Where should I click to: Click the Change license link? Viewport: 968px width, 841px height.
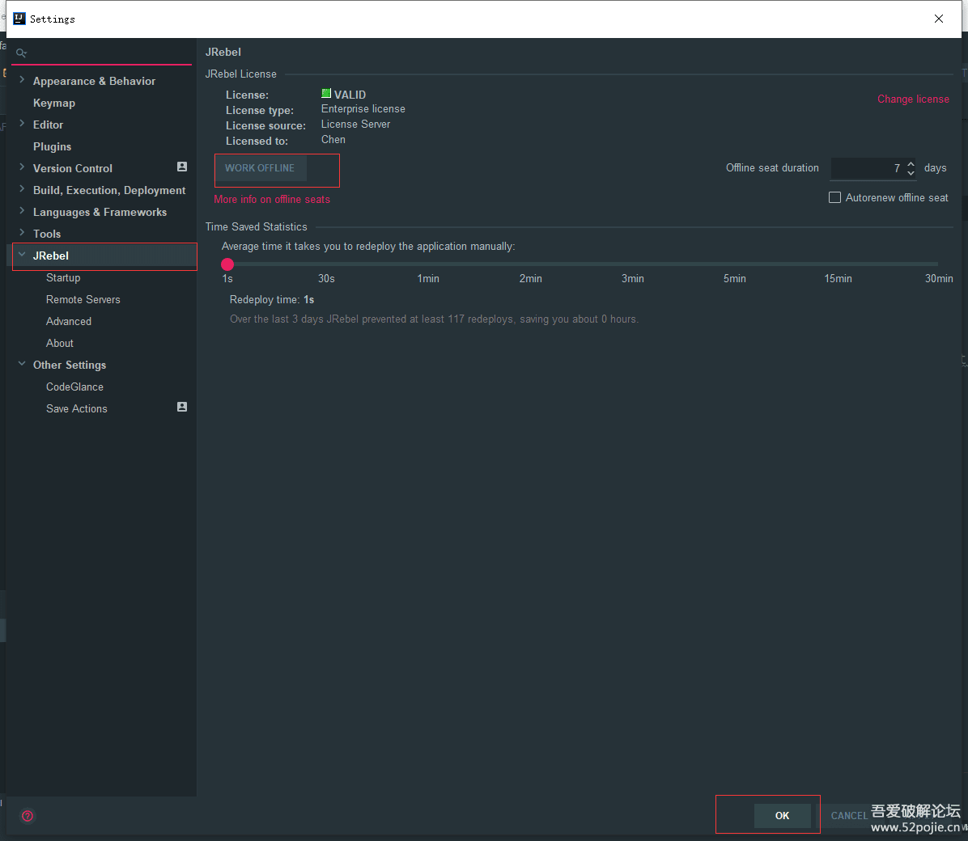pyautogui.click(x=913, y=99)
